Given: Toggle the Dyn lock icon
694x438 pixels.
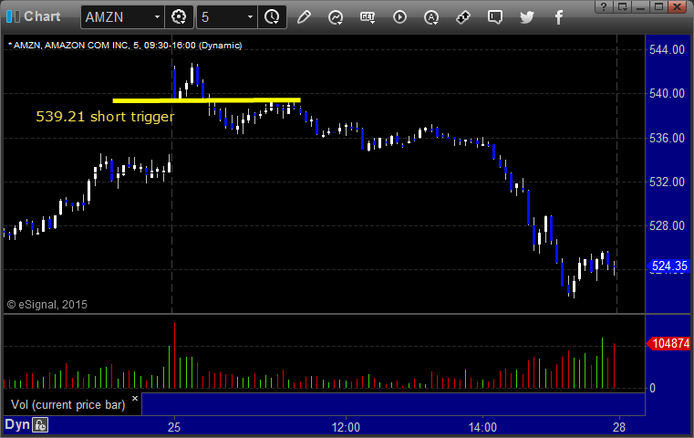Looking at the screenshot, I should tap(40, 425).
